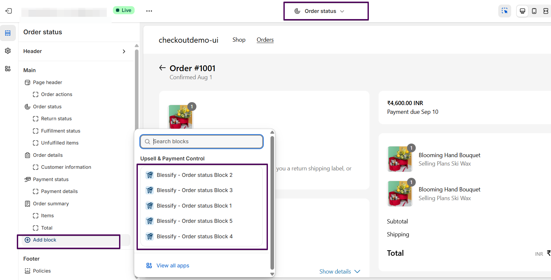
Task: Click the Add block button
Action: [45, 240]
